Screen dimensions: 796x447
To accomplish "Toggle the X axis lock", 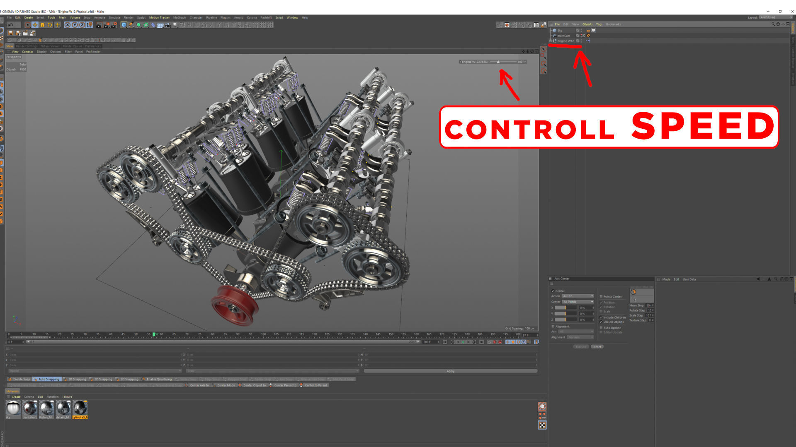I will (68, 25).
